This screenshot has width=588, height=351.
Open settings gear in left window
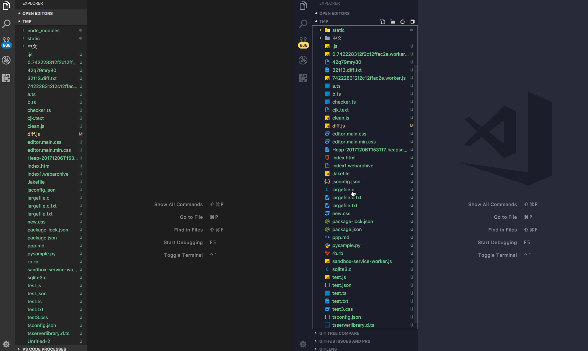6,344
